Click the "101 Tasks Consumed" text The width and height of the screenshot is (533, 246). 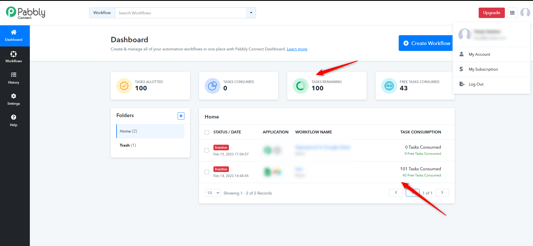tap(420, 169)
